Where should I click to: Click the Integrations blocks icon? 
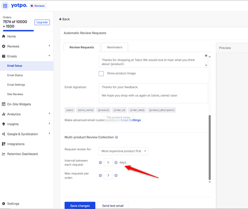coord(3,144)
